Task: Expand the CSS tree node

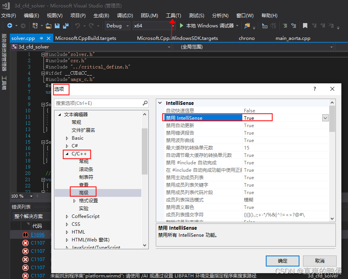Action: [67, 224]
